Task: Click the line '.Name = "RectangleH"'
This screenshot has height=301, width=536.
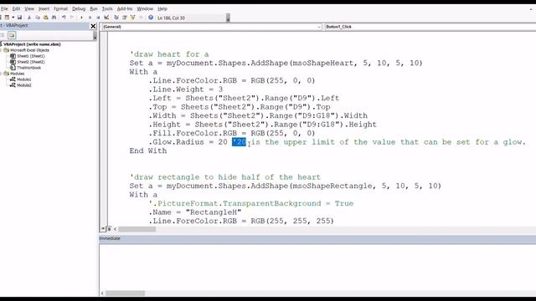Action: (195, 212)
